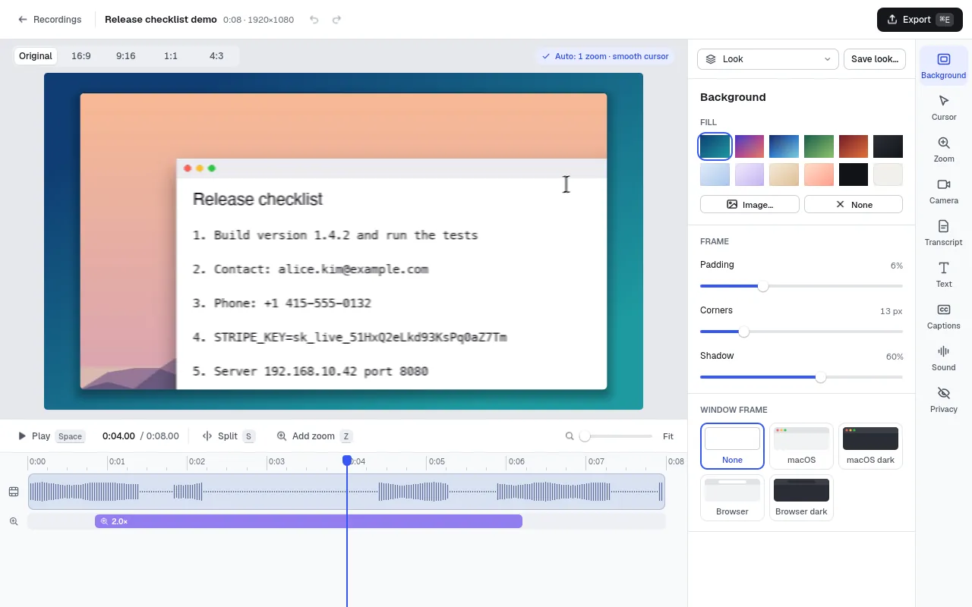Select the Browser window frame
The image size is (972, 607).
pyautogui.click(x=732, y=498)
